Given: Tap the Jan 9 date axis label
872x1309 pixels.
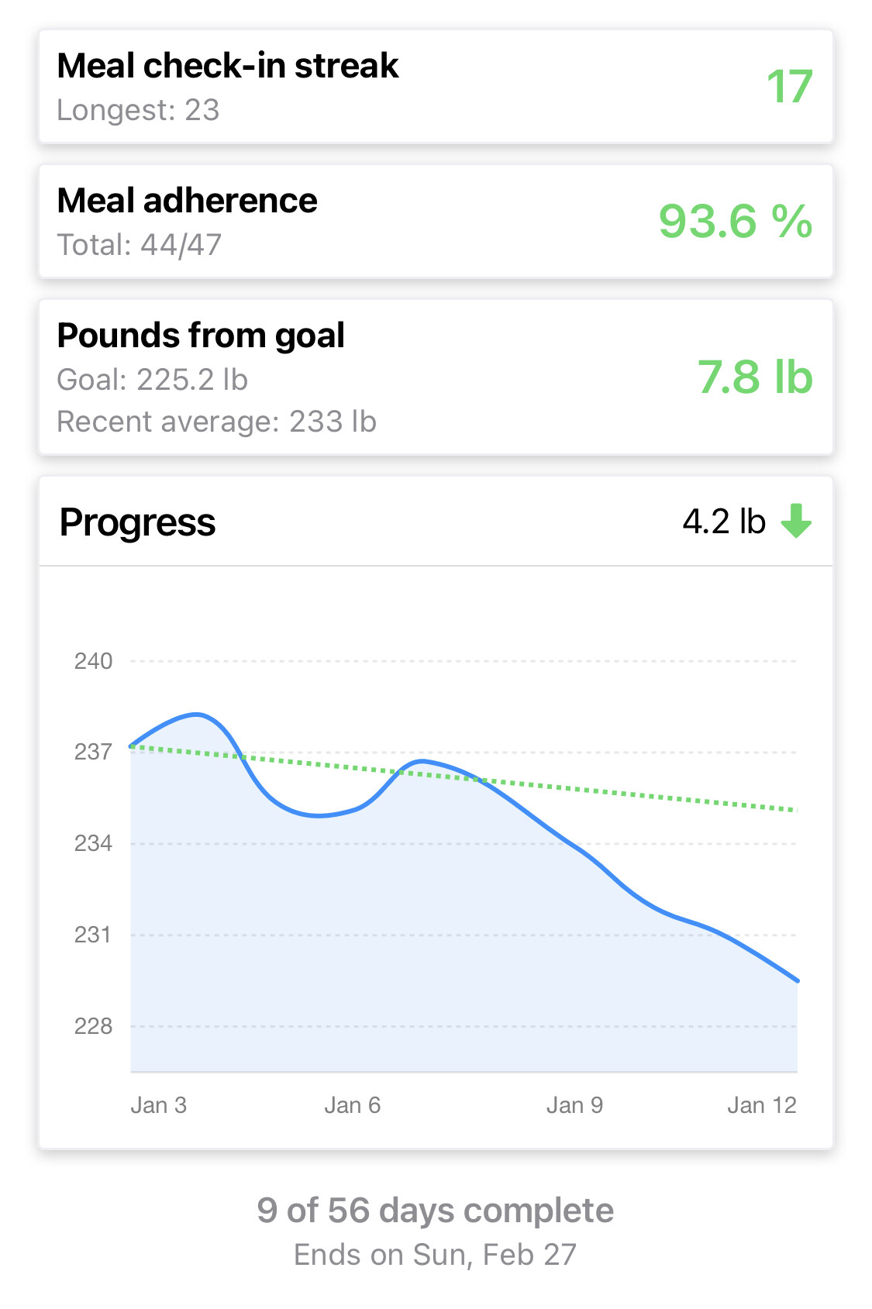Looking at the screenshot, I should 574,1105.
